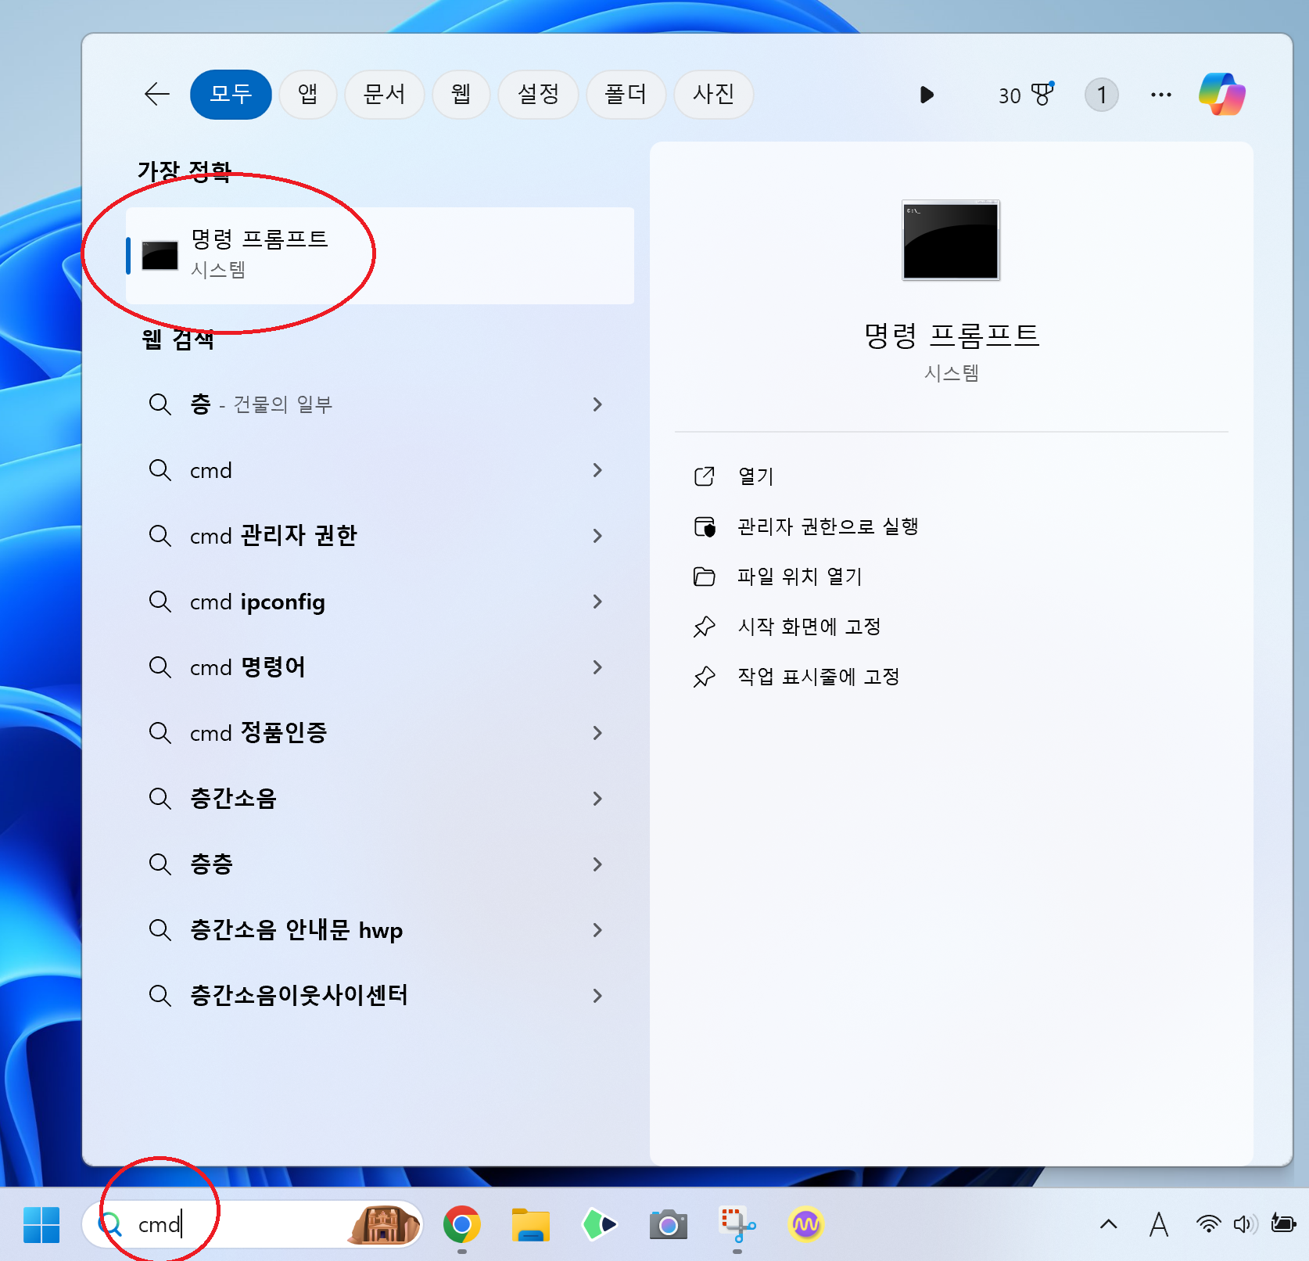Open the more options ellipsis menu
This screenshot has height=1261, width=1309.
pyautogui.click(x=1161, y=95)
